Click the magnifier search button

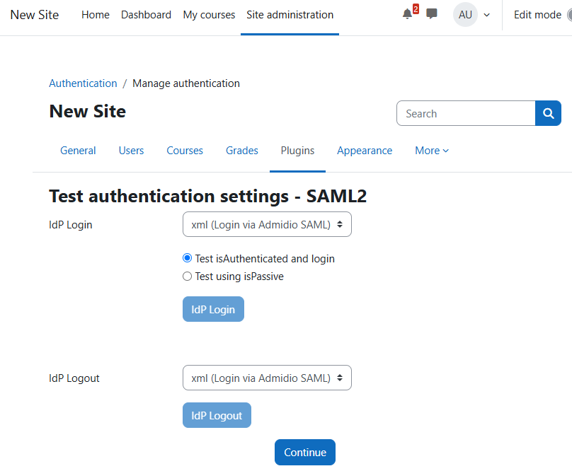(548, 114)
